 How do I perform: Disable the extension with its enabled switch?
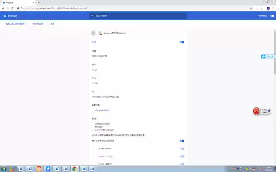point(182,42)
